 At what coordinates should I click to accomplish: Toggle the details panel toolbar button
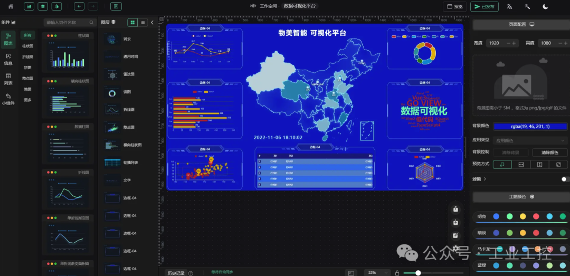click(x=56, y=6)
